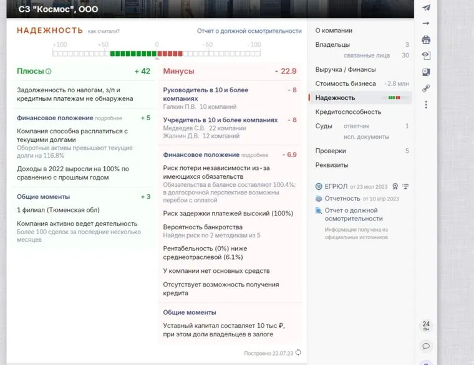
Task: Go to Кредитоспособность section
Action: pyautogui.click(x=348, y=112)
